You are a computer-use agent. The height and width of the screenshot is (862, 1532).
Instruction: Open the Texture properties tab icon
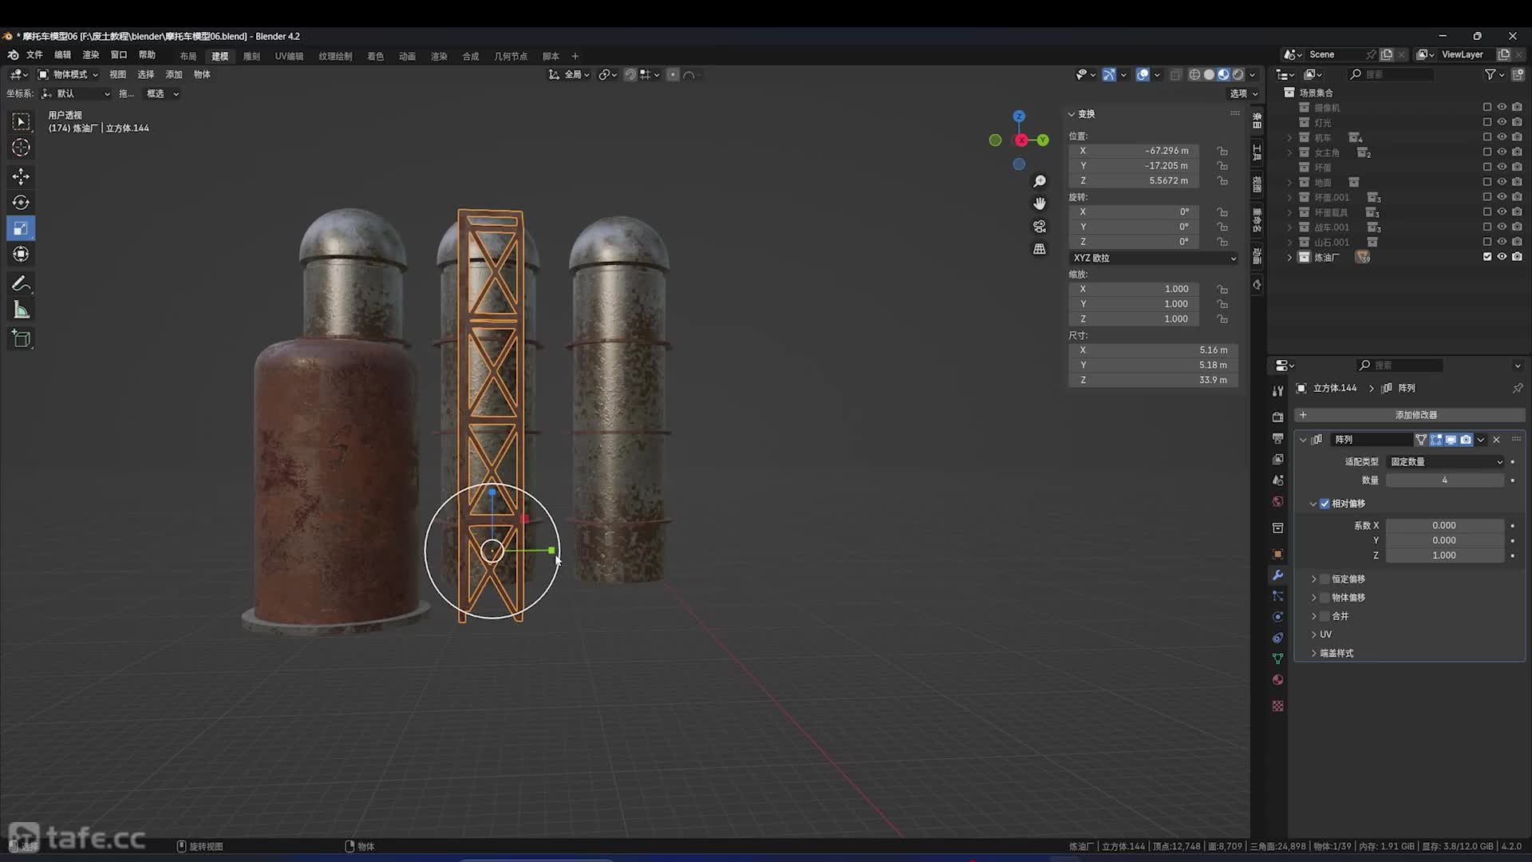(1277, 706)
